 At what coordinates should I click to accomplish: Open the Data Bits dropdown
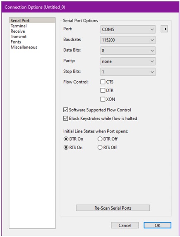(x=128, y=51)
